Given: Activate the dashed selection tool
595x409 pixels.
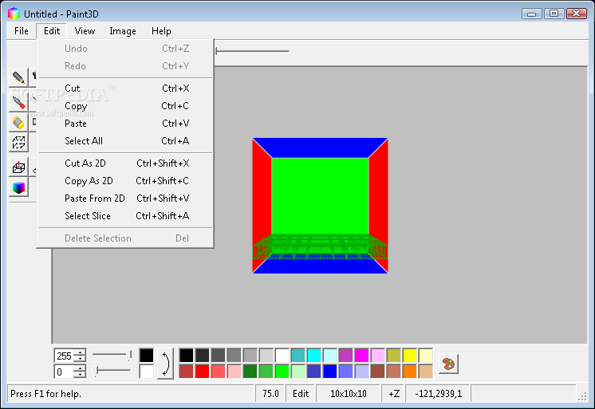Looking at the screenshot, I should point(18,142).
